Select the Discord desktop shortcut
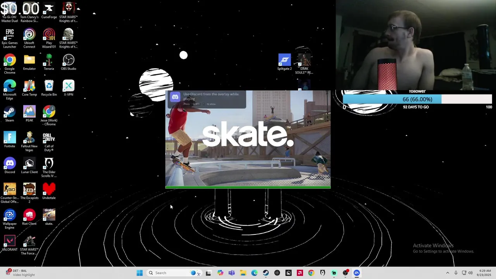The width and height of the screenshot is (496, 279). pyautogui.click(x=10, y=165)
